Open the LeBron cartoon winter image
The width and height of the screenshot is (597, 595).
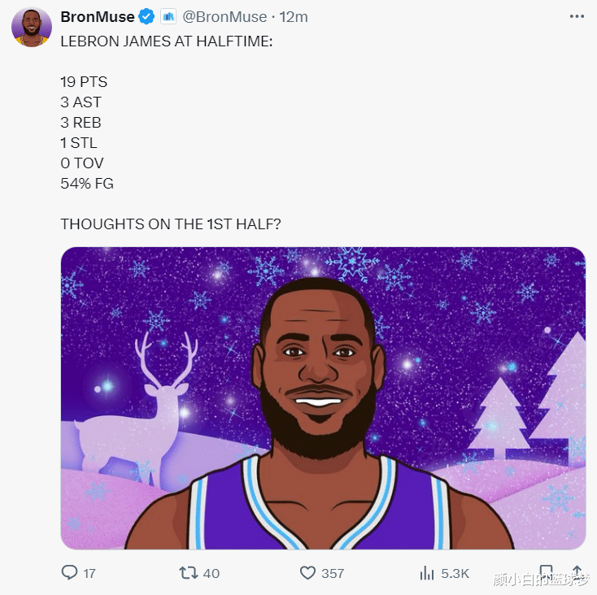tap(323, 398)
